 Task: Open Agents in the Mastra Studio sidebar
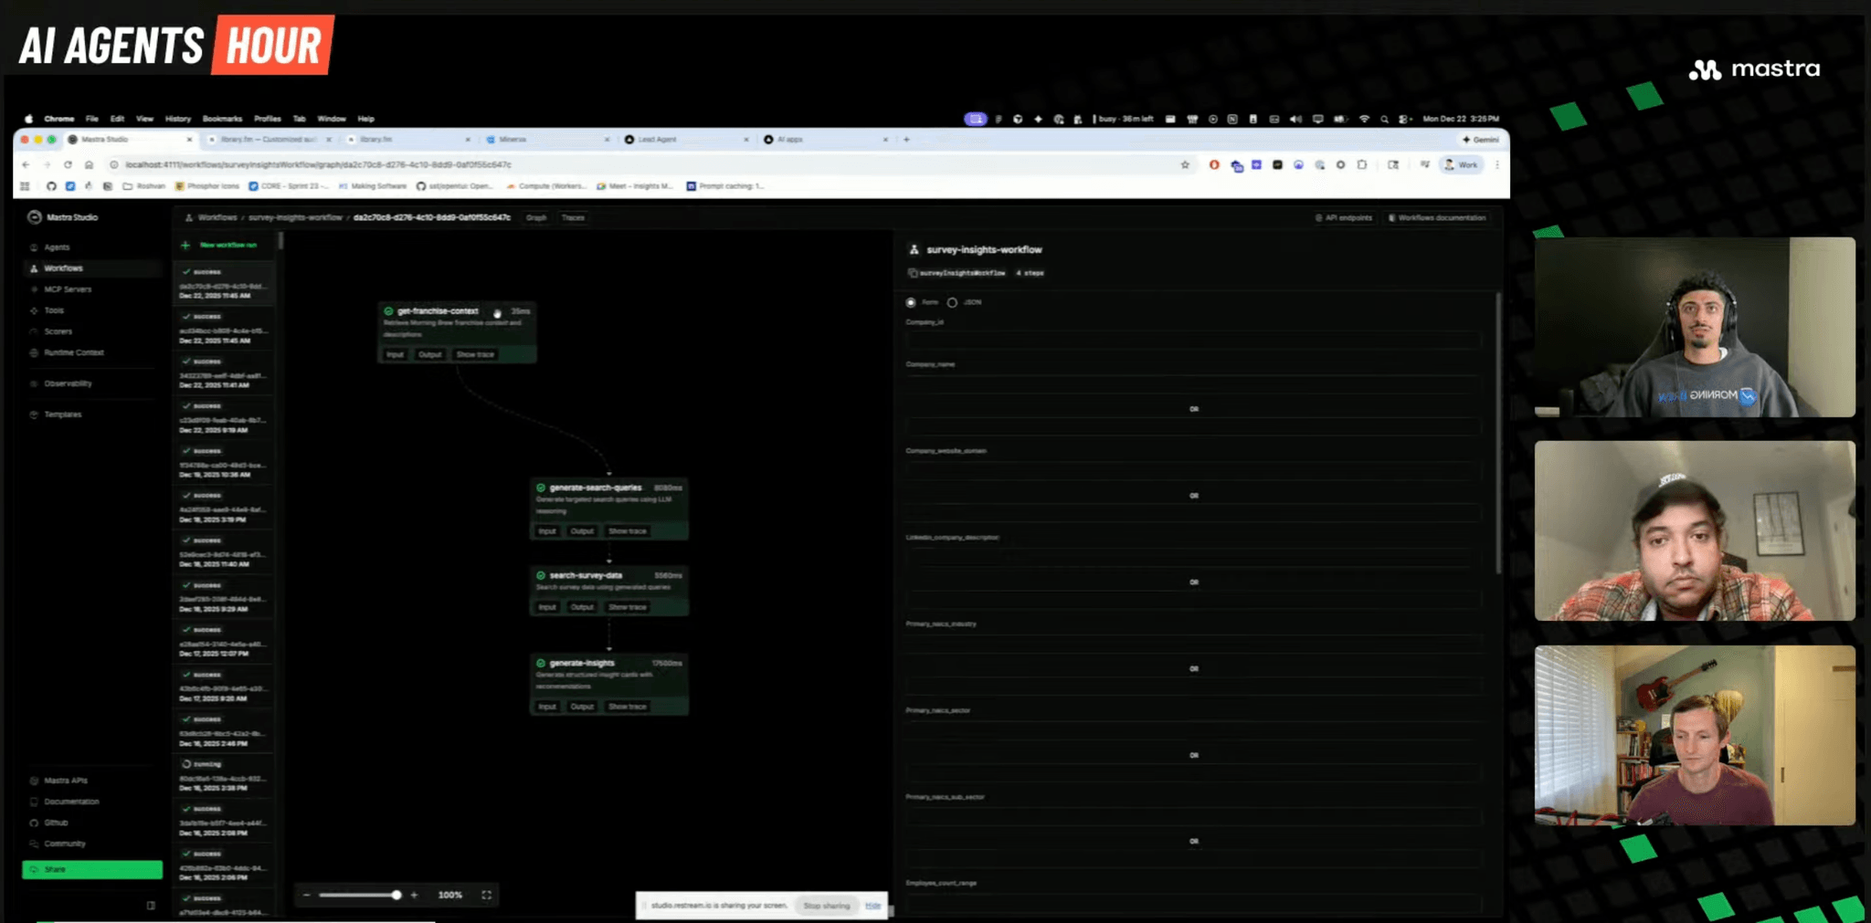point(57,247)
